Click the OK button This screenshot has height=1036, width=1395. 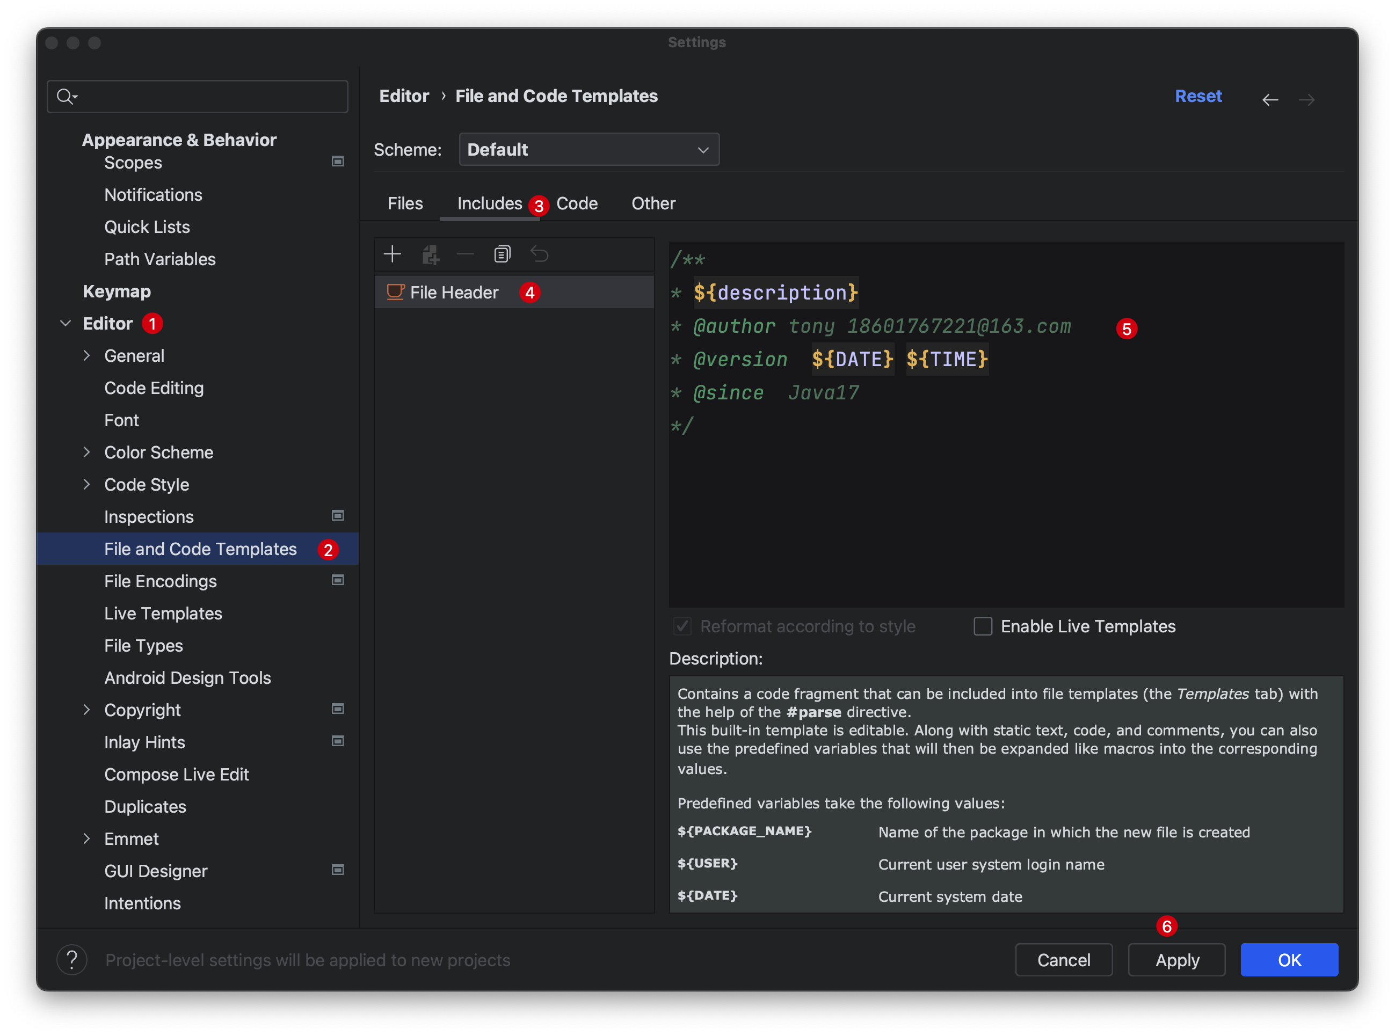1289,959
